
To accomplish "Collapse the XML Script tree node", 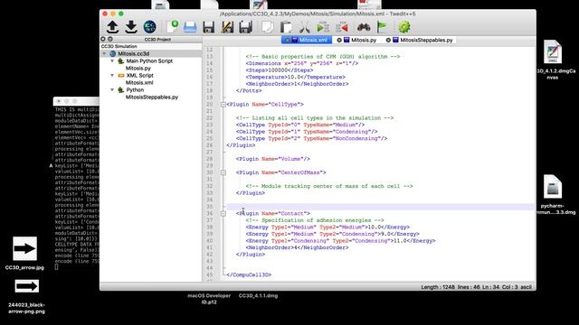I will click(x=112, y=75).
